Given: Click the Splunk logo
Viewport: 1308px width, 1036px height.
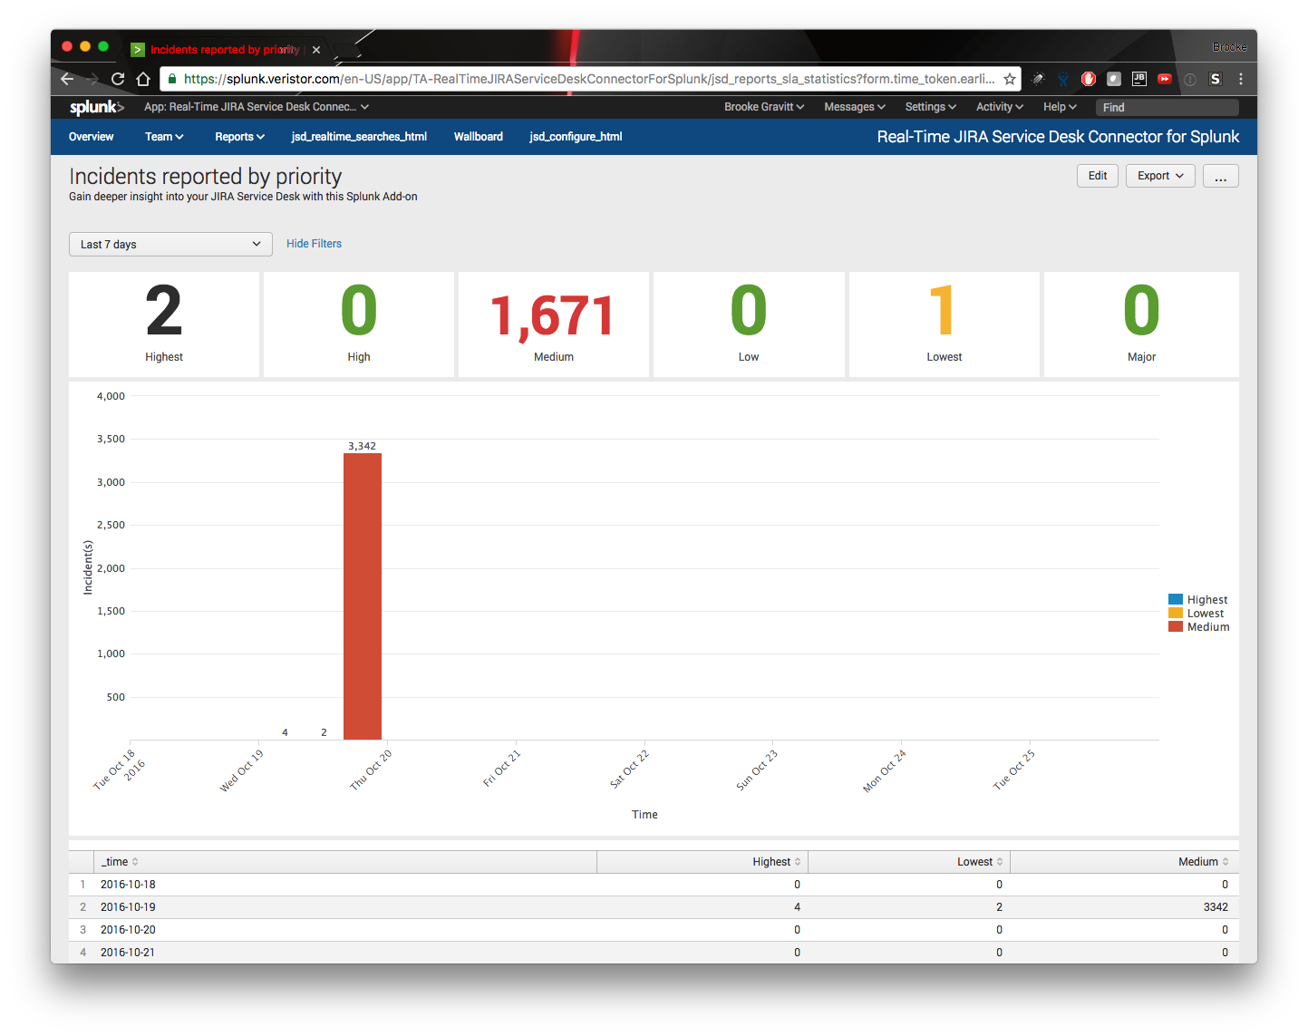Looking at the screenshot, I should (97, 107).
